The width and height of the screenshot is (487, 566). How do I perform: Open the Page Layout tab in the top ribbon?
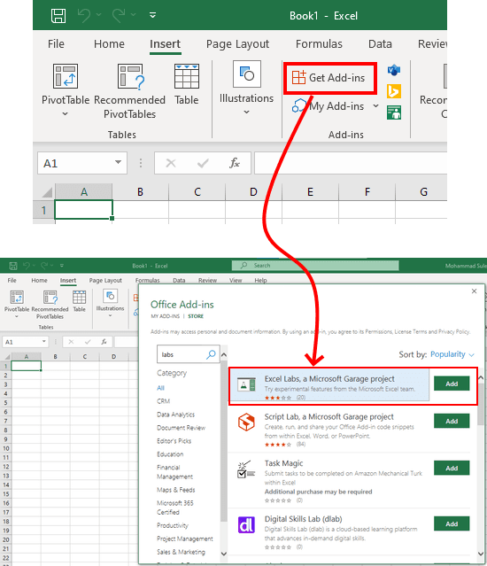tap(237, 44)
